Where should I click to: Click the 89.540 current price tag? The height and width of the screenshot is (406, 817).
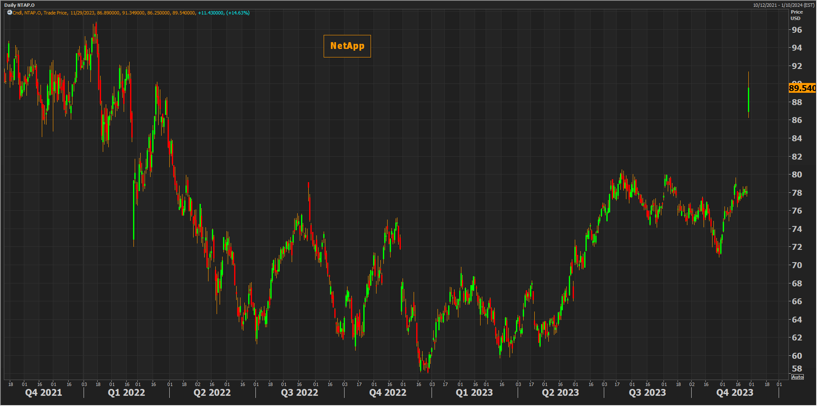802,88
